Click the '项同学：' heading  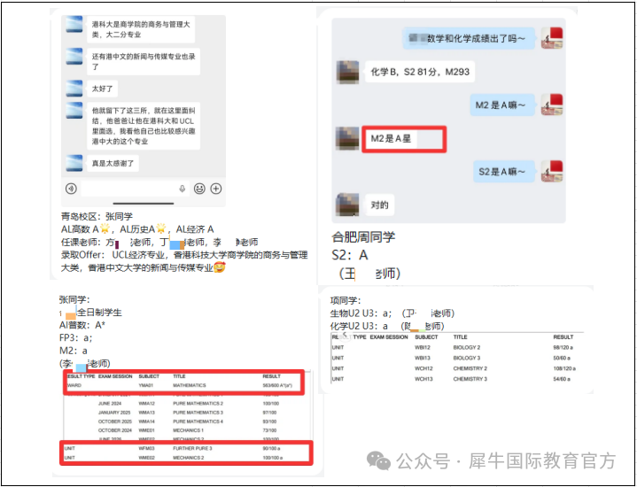[346, 300]
